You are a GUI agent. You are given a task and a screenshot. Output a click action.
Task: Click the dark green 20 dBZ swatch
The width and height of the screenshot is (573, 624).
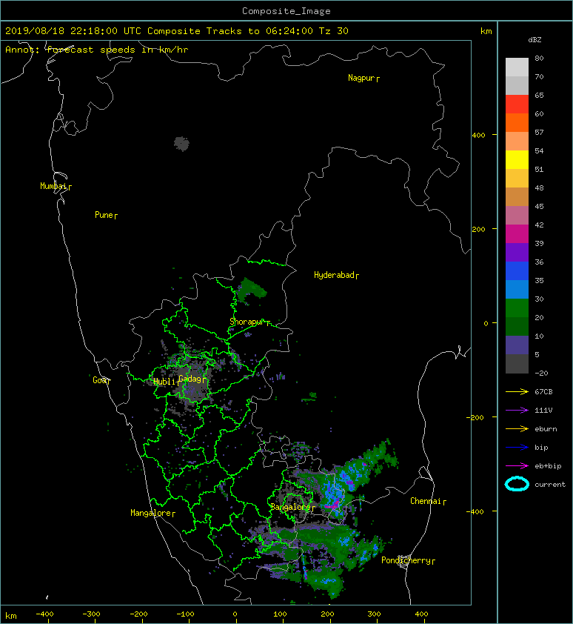517,326
